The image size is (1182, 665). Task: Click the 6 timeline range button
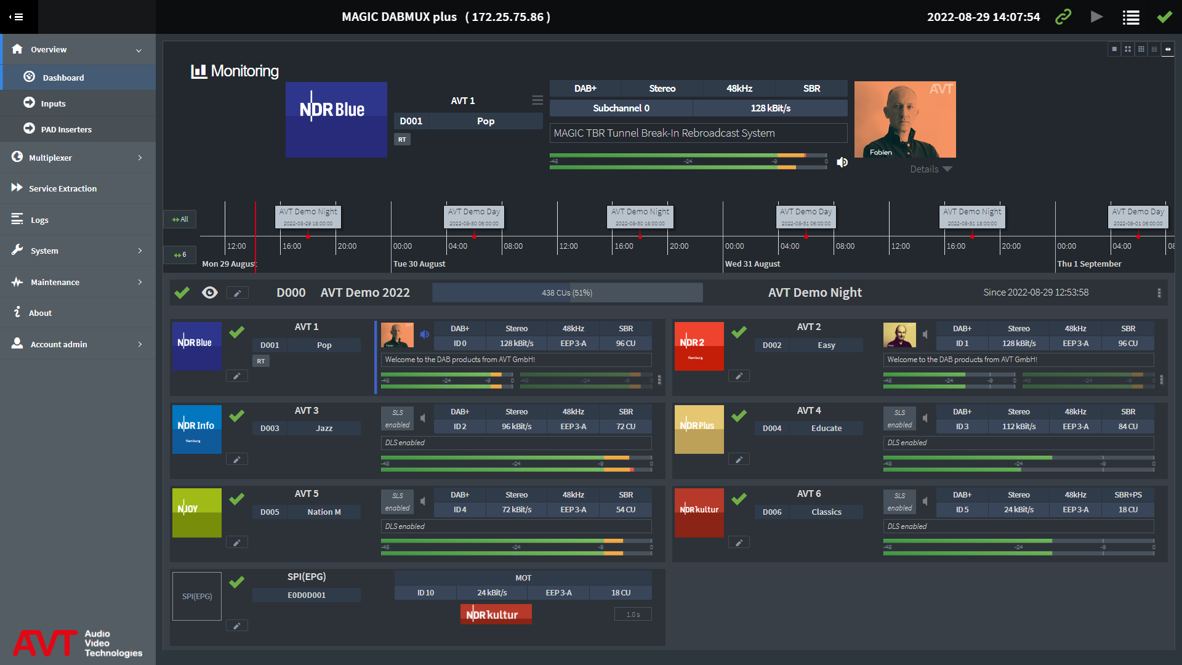(180, 255)
